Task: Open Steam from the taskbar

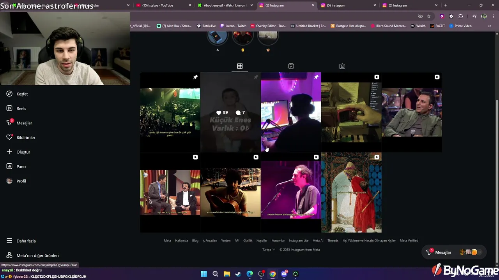Action: coord(238,274)
